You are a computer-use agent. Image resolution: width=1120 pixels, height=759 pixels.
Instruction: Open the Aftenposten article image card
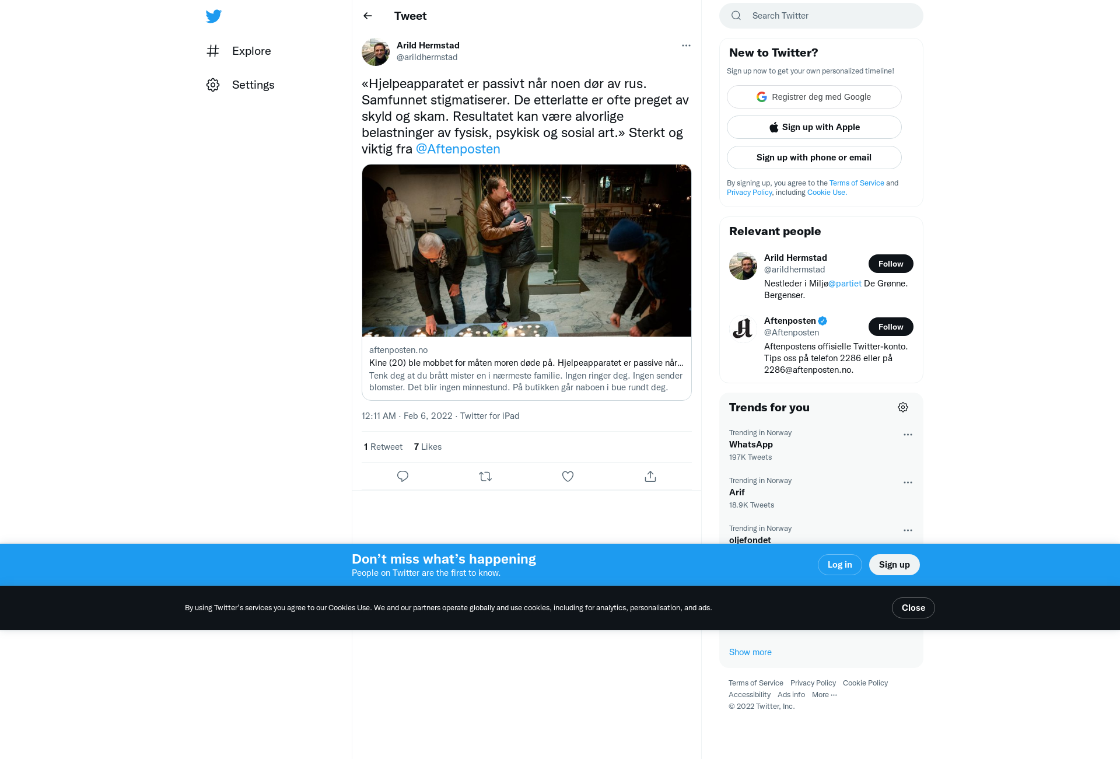(x=527, y=251)
